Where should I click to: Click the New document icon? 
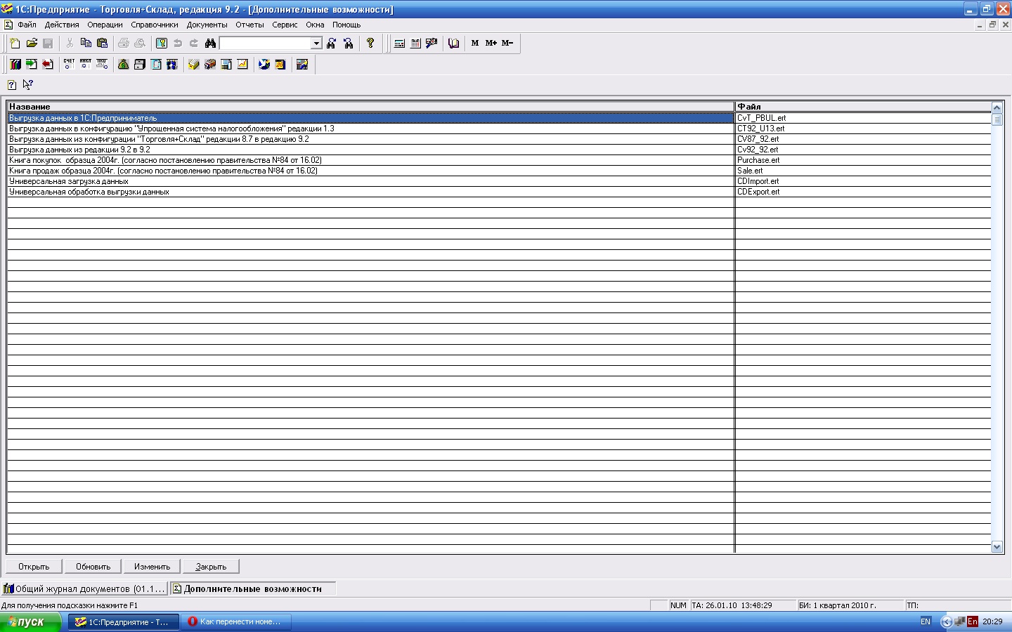[15, 44]
